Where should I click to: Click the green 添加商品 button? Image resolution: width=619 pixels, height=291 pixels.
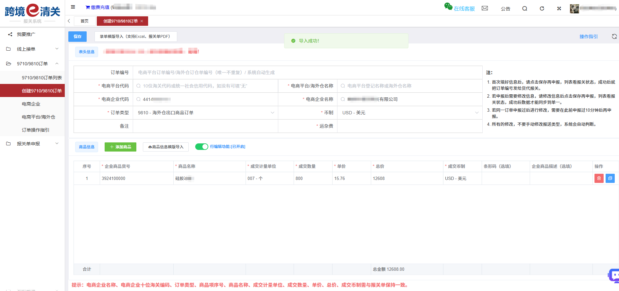click(x=120, y=147)
